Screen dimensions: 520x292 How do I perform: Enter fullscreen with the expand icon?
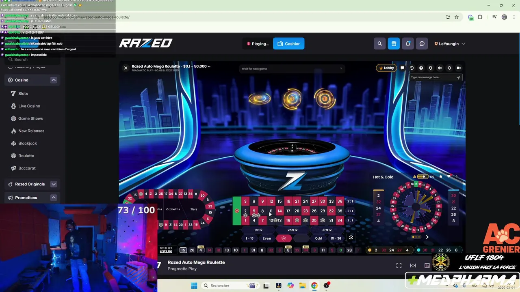point(399,265)
